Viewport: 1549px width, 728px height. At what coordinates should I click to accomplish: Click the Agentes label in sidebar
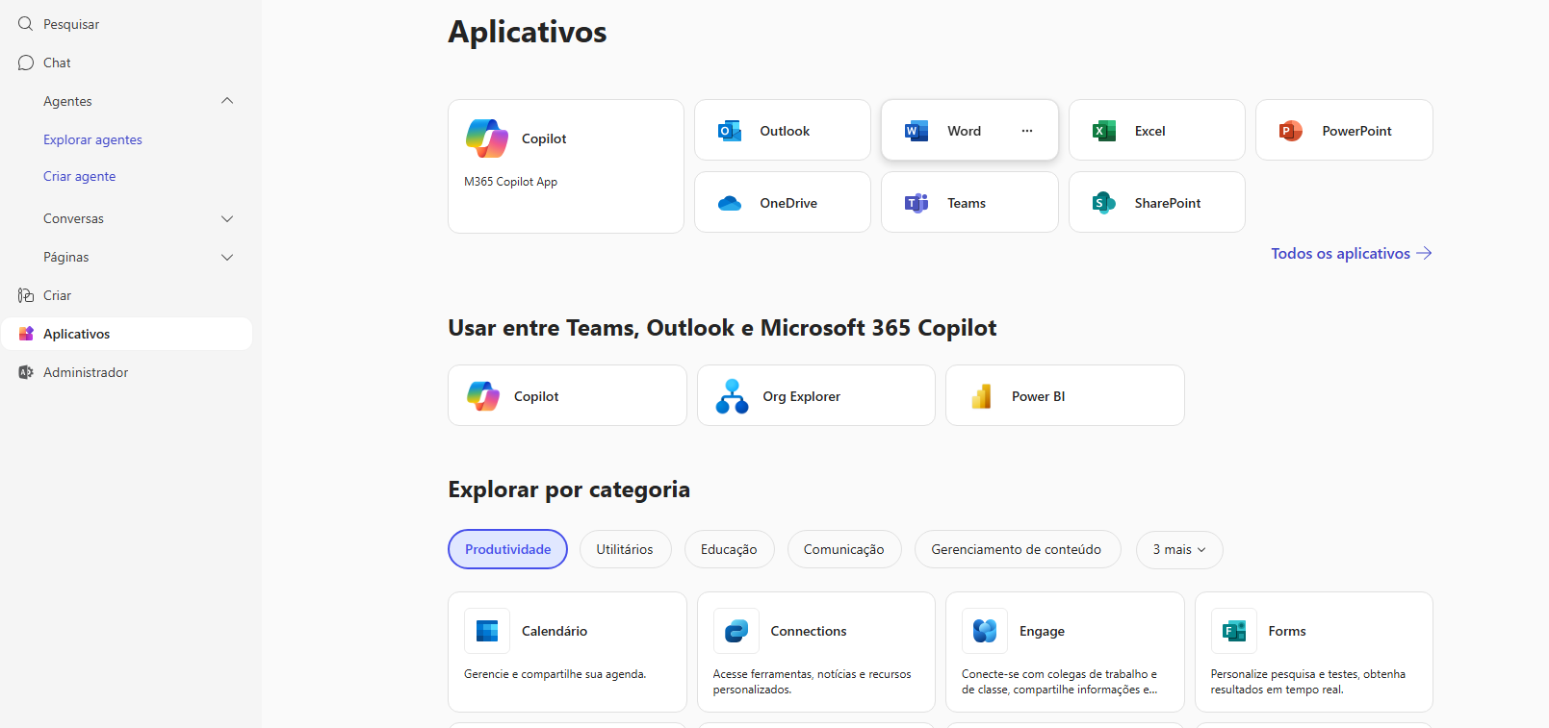tap(67, 101)
